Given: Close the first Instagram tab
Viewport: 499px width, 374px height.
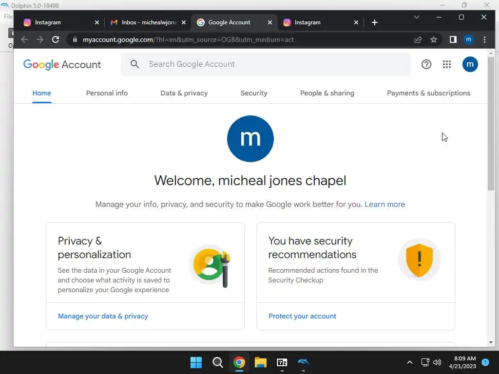Looking at the screenshot, I should click(x=97, y=22).
